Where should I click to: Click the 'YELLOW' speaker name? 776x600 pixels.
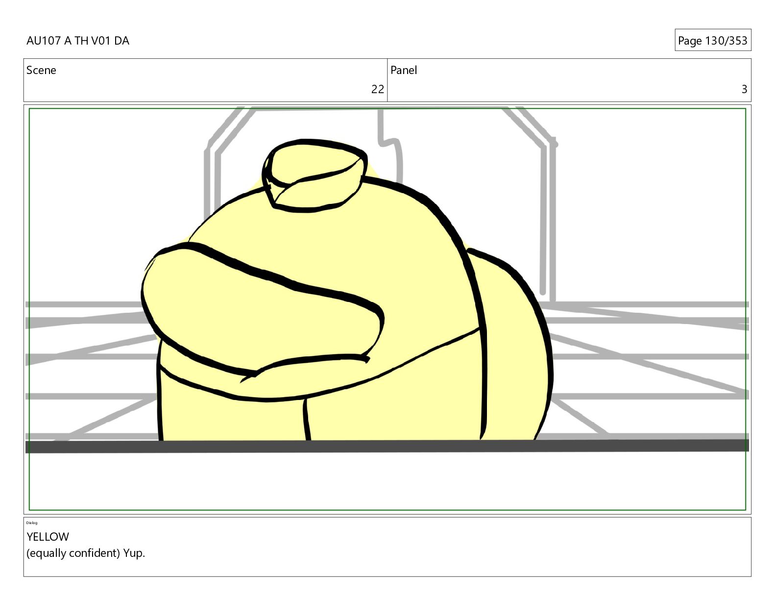[x=48, y=537]
